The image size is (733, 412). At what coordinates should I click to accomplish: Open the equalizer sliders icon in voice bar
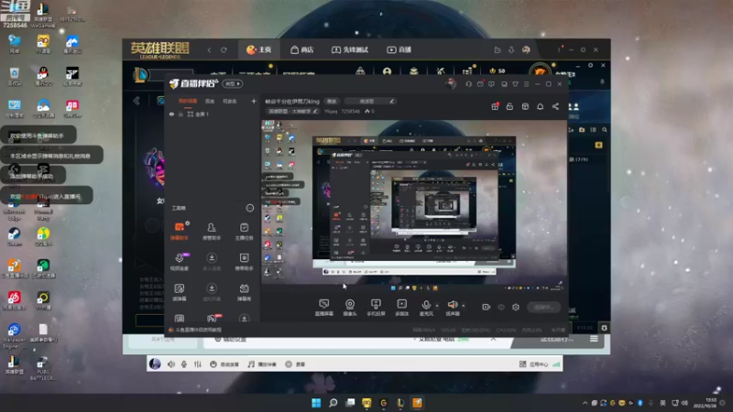click(x=198, y=364)
